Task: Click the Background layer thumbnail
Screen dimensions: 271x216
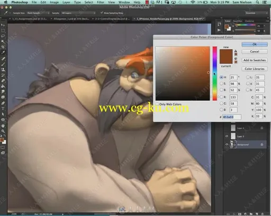Action: (233, 144)
